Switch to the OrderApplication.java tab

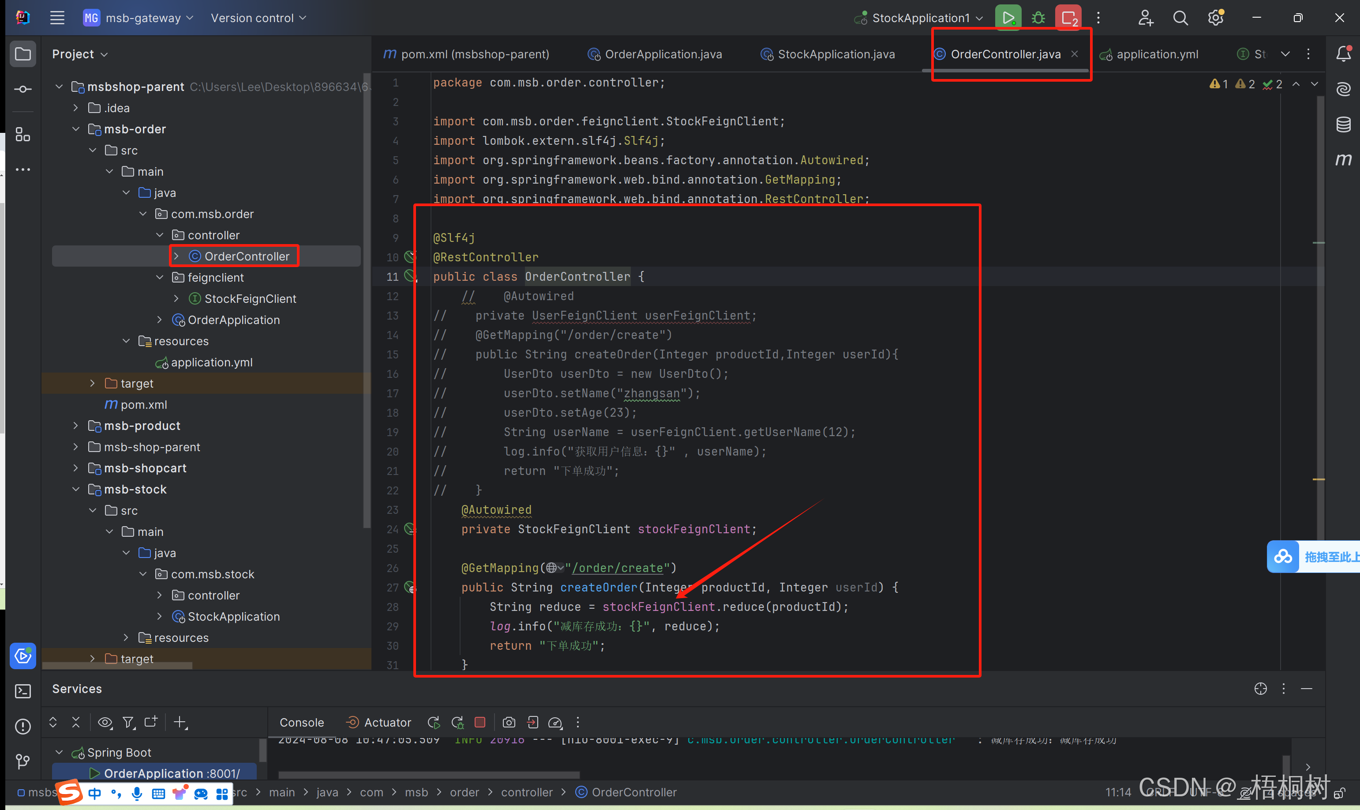coord(663,54)
